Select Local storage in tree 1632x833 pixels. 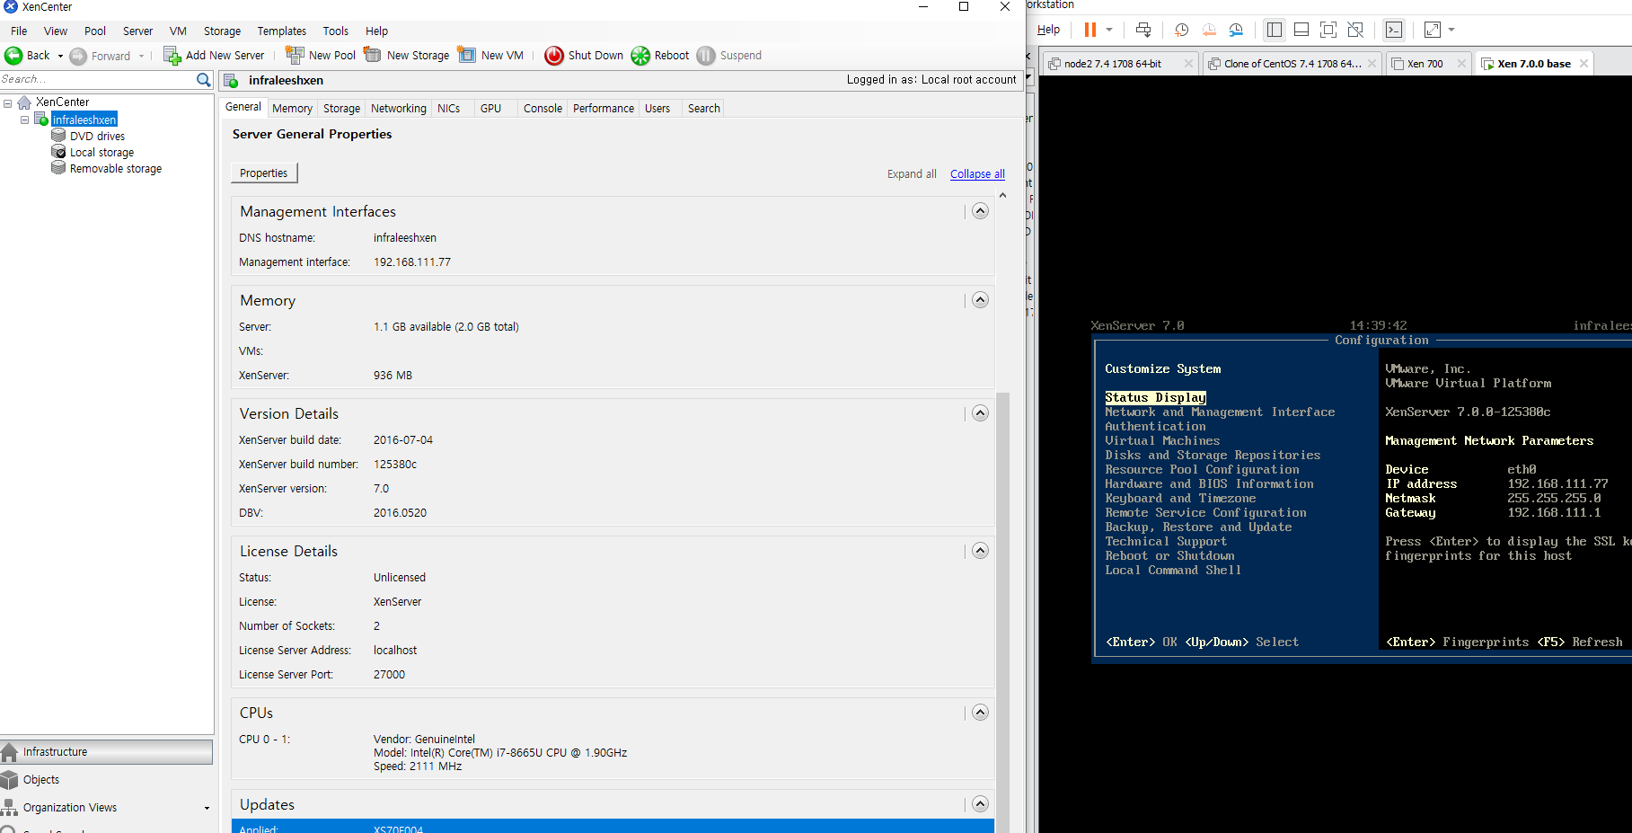(x=101, y=153)
